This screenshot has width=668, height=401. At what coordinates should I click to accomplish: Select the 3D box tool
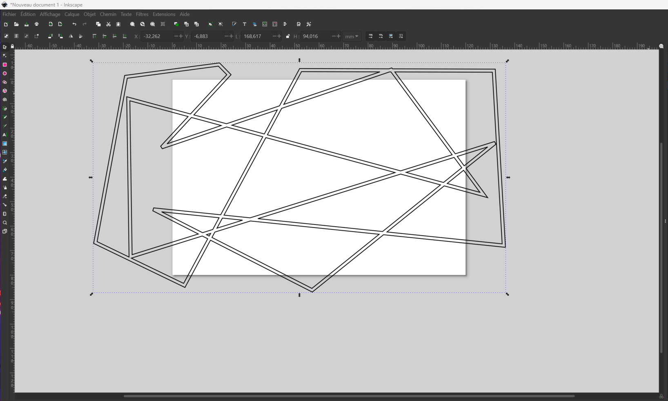tap(5, 91)
